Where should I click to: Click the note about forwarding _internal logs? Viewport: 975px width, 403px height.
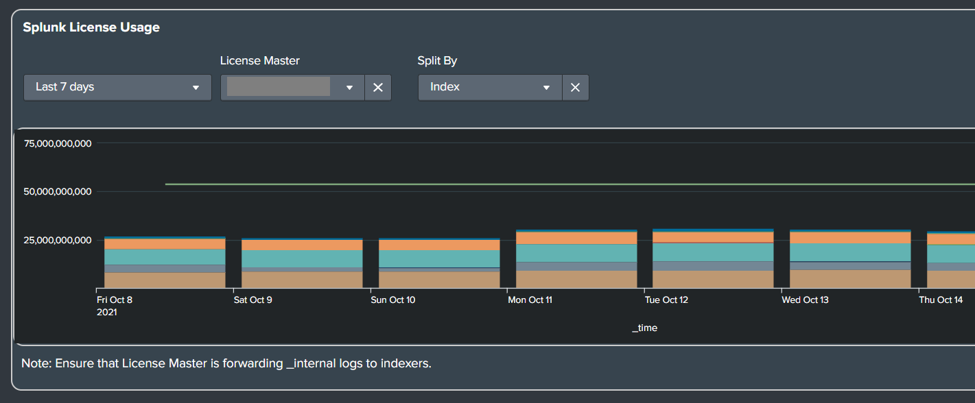tap(226, 363)
